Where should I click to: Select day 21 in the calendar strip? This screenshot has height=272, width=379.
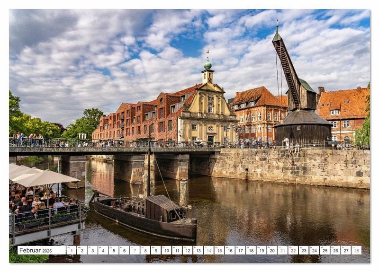(x=283, y=250)
